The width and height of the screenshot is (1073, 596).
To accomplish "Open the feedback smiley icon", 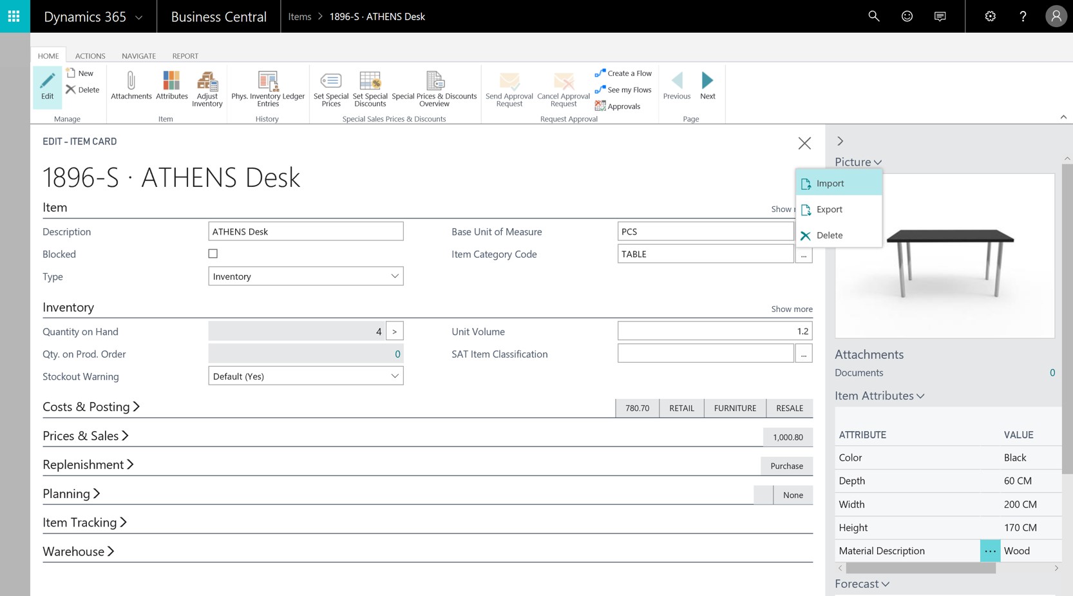I will click(x=907, y=16).
